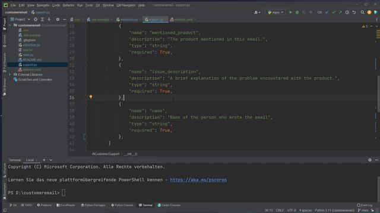Open Search Everywhere magnifier icon

click(362, 12)
